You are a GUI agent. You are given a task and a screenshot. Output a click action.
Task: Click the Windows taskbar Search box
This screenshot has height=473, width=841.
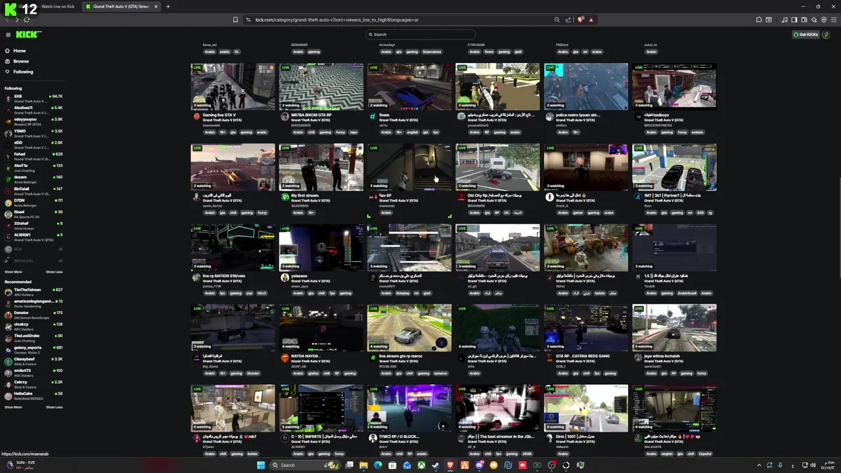coord(306,465)
